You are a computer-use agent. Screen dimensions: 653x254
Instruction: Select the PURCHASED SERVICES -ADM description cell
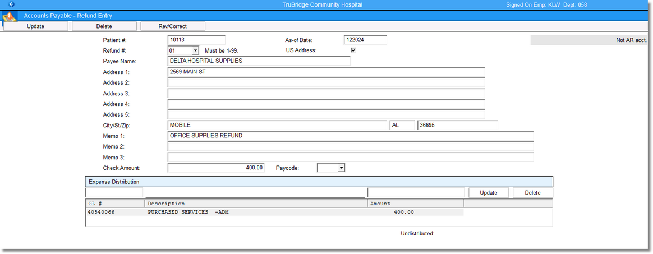(188, 213)
